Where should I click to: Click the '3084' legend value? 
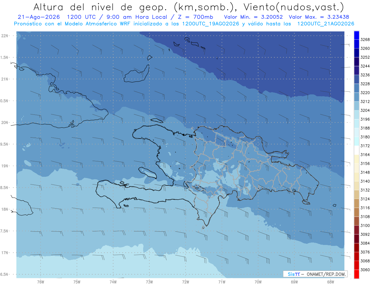tap(365, 243)
